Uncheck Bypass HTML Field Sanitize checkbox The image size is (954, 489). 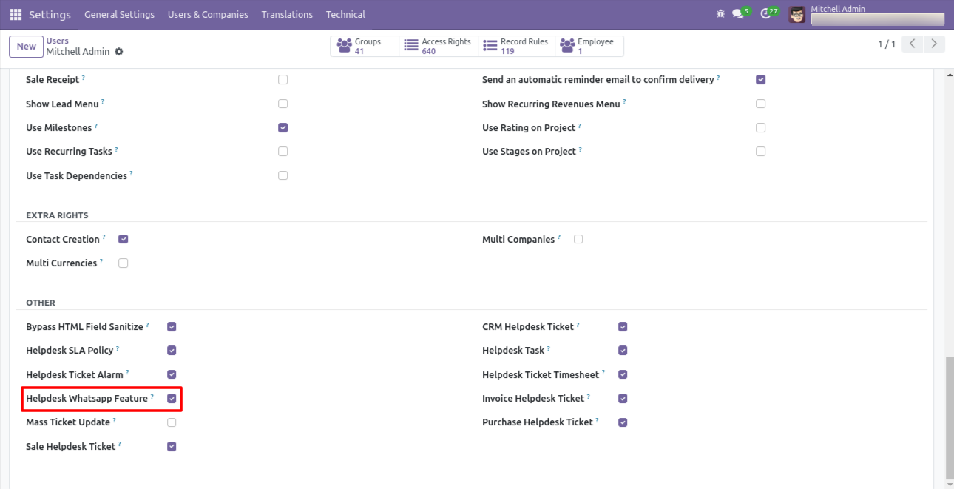point(172,326)
